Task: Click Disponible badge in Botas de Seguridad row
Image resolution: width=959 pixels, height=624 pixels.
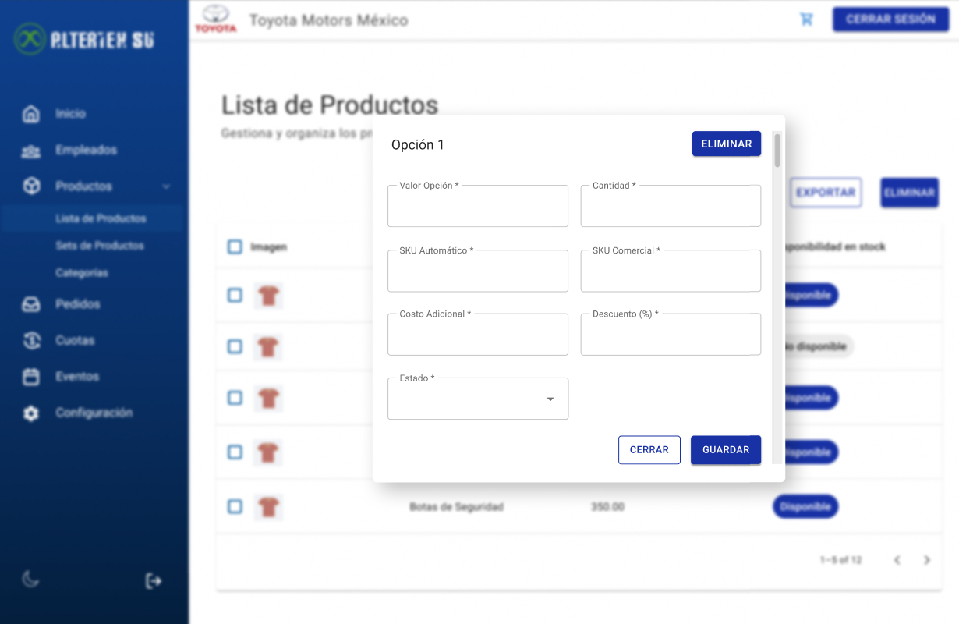Action: pyautogui.click(x=805, y=507)
